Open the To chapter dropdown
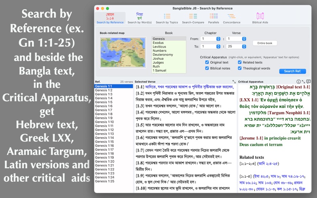This screenshot has width=317, height=198. (x=210, y=46)
